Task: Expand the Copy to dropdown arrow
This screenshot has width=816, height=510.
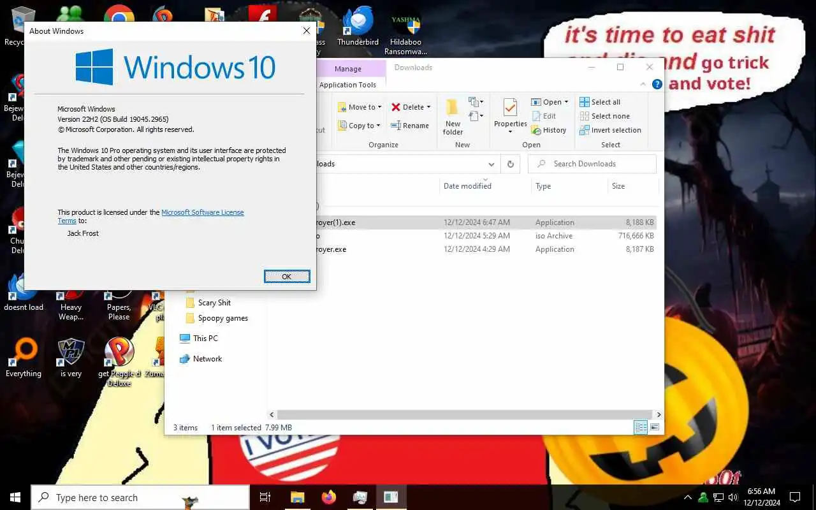Action: pos(379,126)
